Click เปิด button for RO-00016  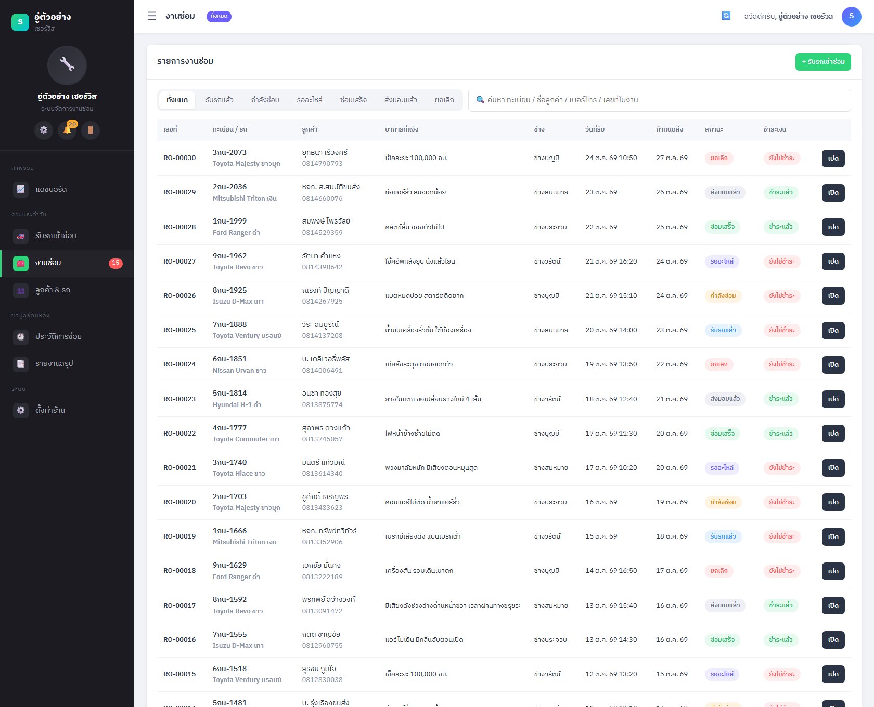point(833,640)
